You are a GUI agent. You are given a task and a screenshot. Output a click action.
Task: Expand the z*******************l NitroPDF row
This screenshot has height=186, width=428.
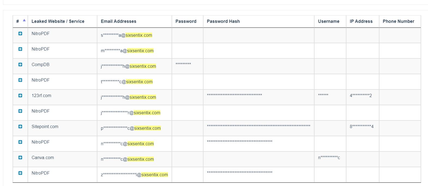coord(20,173)
